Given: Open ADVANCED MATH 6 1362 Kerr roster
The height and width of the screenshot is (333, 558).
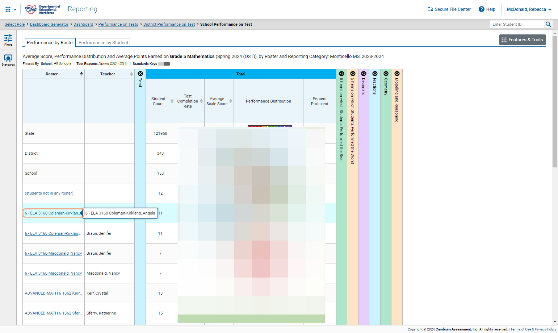Looking at the screenshot, I should point(53,293).
